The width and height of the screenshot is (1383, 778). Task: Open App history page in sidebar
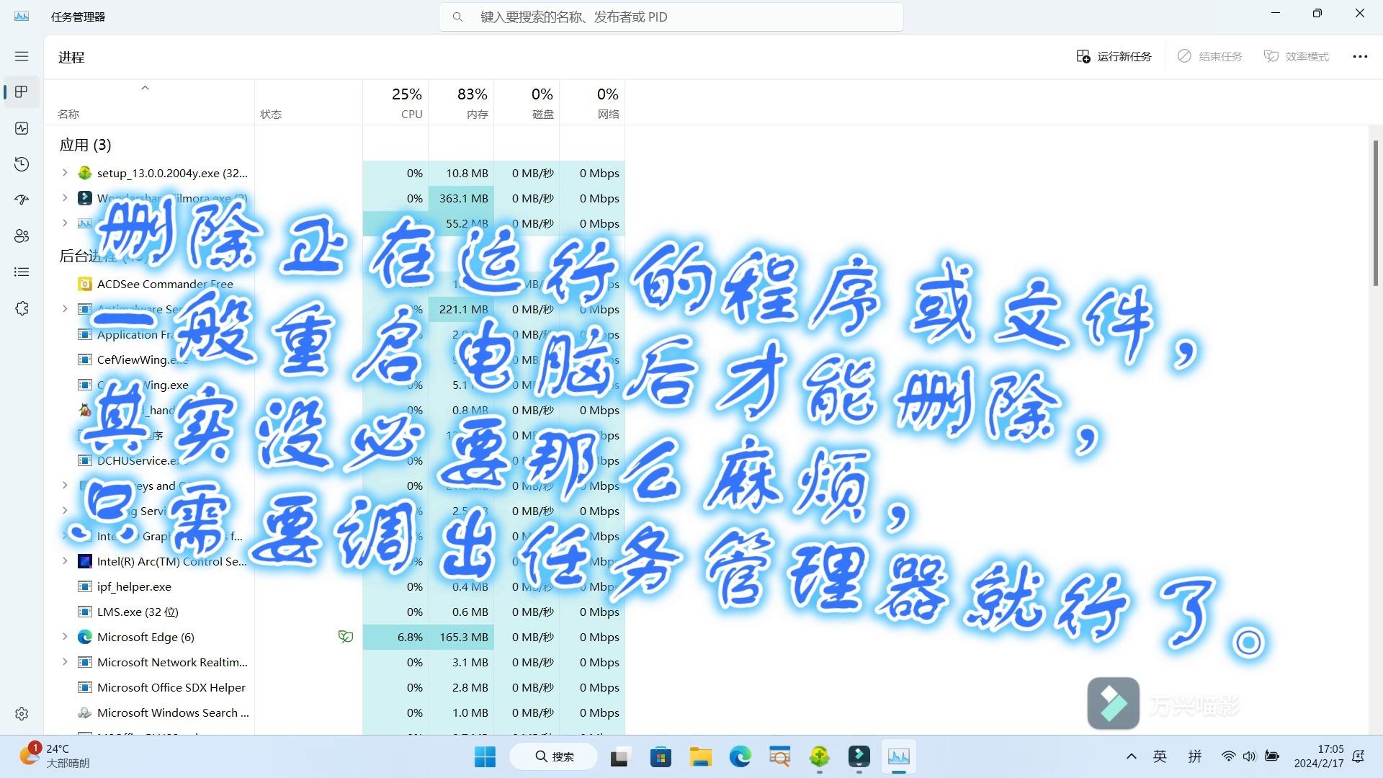pos(22,164)
